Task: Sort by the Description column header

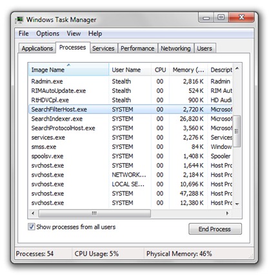Action: tap(220, 70)
